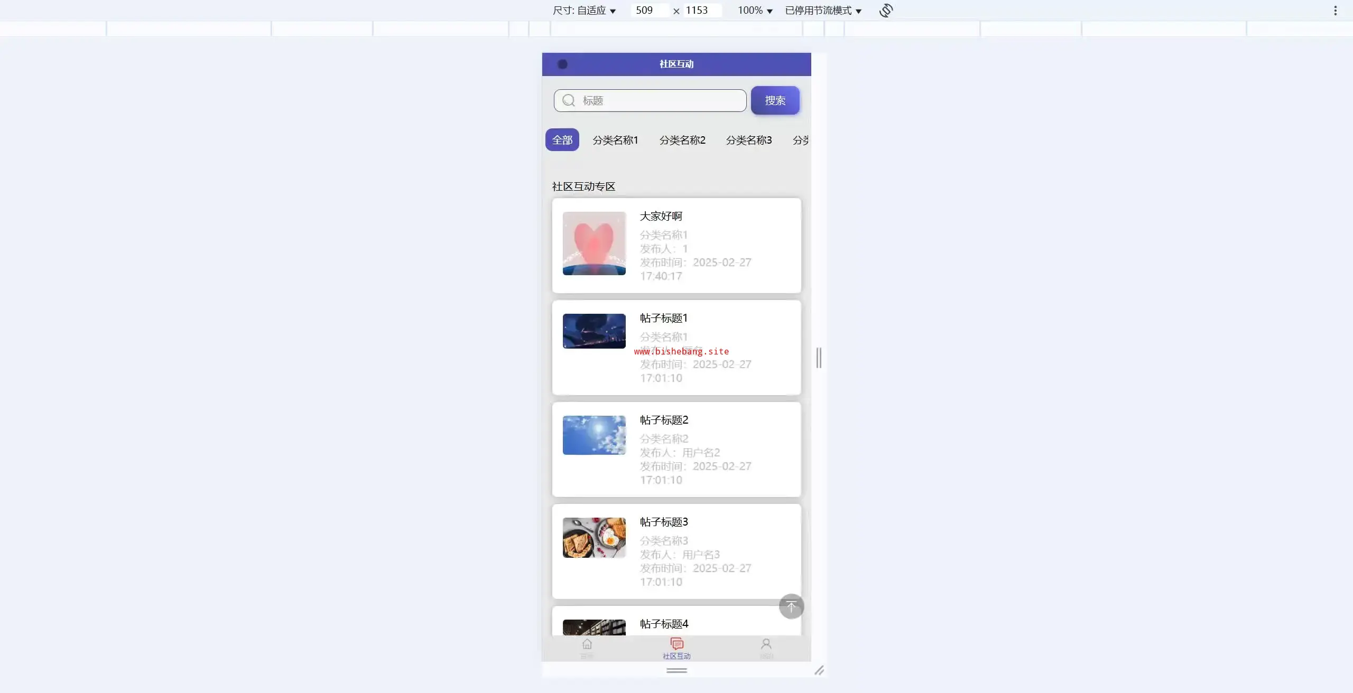Screen dimensions: 1353x693
Task: Select the 全部 category tab
Action: tap(562, 140)
